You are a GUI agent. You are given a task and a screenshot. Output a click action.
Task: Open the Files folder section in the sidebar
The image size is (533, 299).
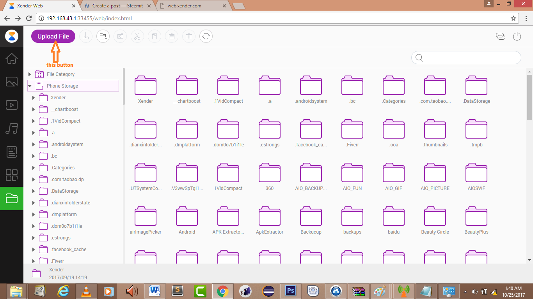pos(12,199)
